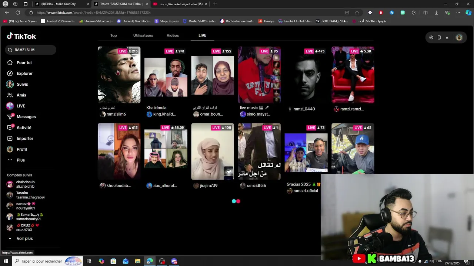Viewport: 474px width, 266px height.
Task: Open followed account Samarb samarbeauty51
Action: (x=25, y=217)
